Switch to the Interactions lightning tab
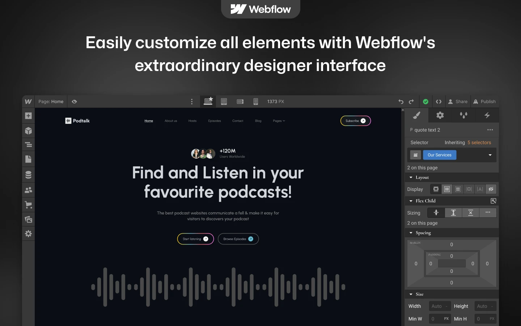The height and width of the screenshot is (326, 521). pyautogui.click(x=487, y=115)
